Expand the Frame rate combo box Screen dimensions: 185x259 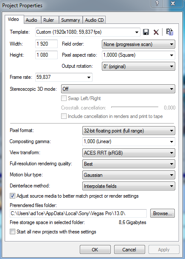coord(64,77)
